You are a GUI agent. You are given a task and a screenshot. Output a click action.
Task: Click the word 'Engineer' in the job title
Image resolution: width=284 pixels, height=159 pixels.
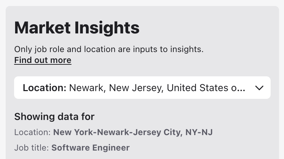click(x=111, y=148)
